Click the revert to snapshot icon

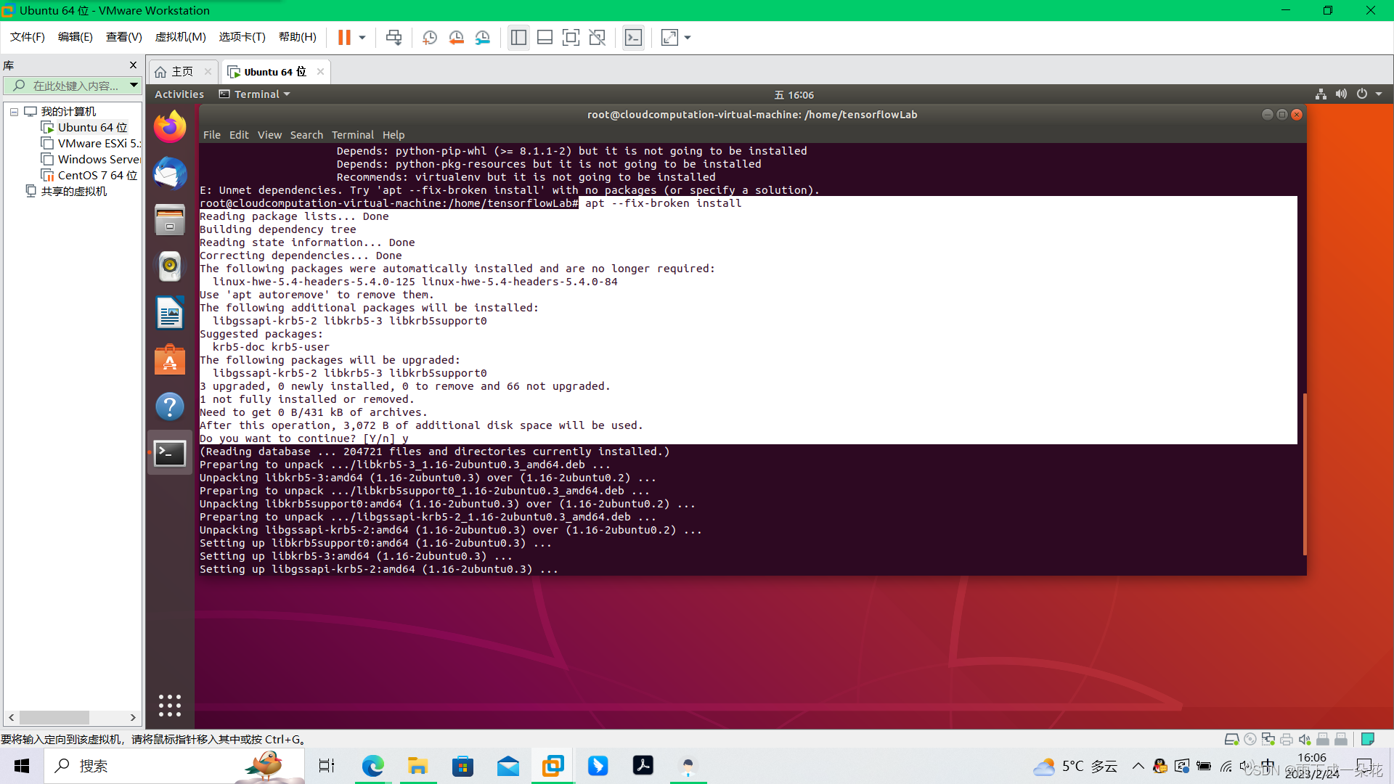(456, 38)
